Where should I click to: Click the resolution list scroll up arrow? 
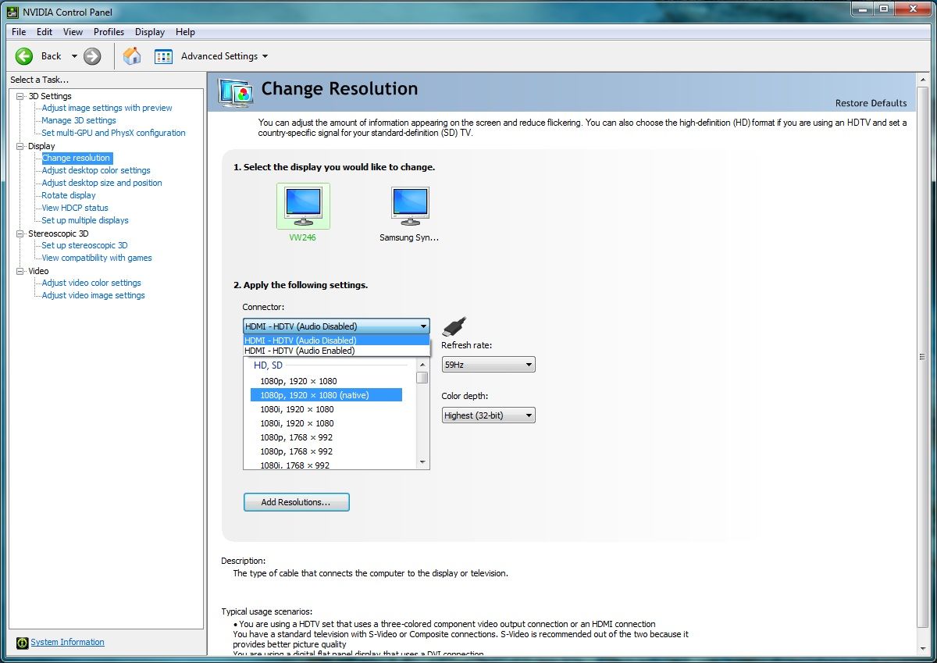[422, 365]
